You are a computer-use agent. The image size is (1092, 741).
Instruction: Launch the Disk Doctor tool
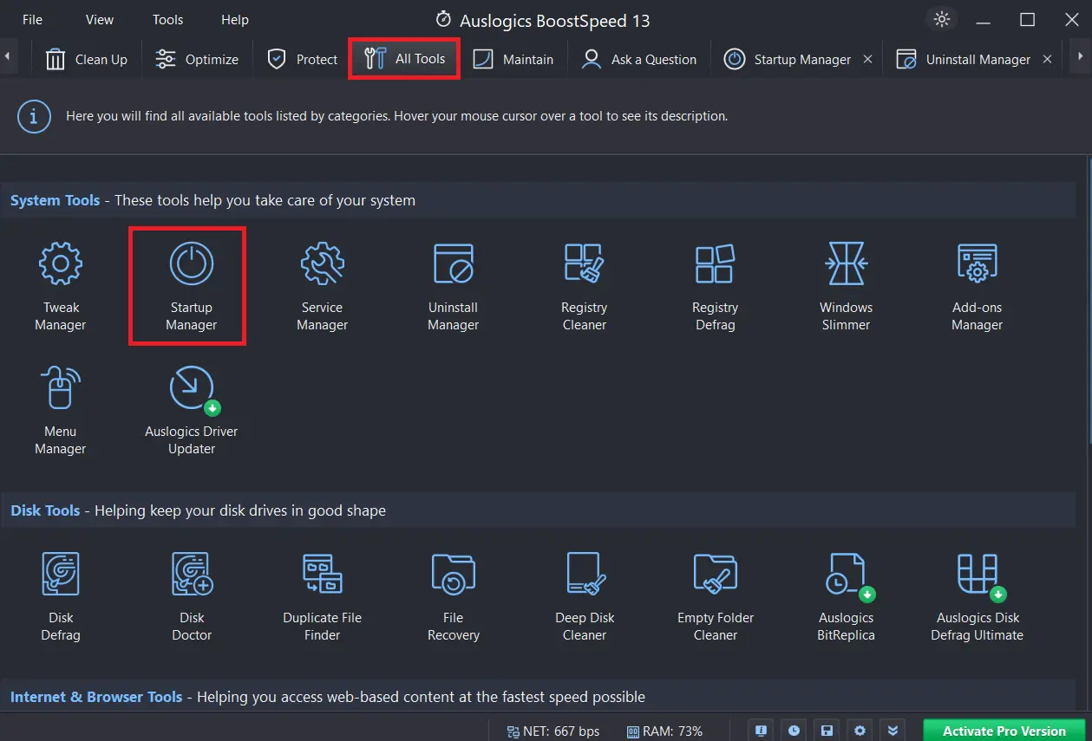coord(192,596)
